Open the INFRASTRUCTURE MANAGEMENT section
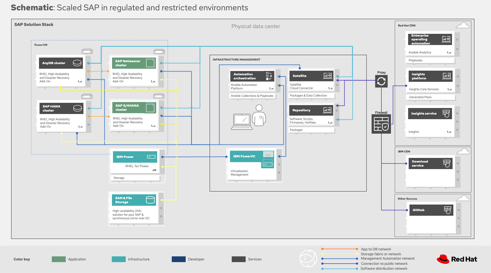Screen dimensions: 491x273 click(236, 59)
